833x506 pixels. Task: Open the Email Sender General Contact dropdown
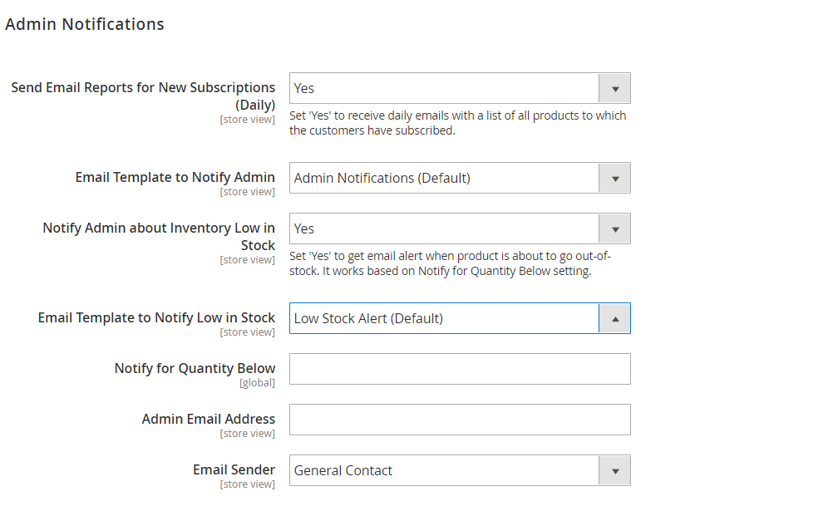tap(460, 470)
